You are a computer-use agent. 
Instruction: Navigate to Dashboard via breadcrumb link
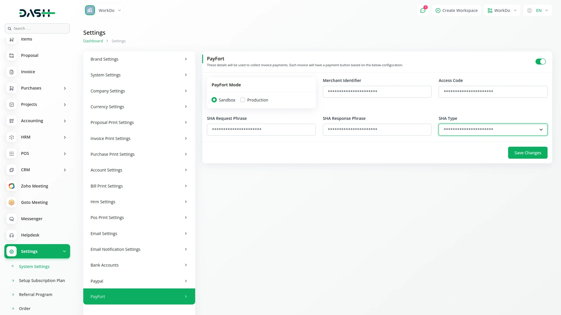pyautogui.click(x=93, y=41)
